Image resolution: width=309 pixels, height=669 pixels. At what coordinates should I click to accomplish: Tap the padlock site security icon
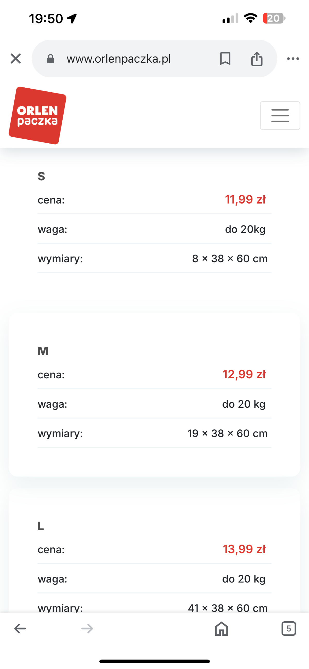50,59
